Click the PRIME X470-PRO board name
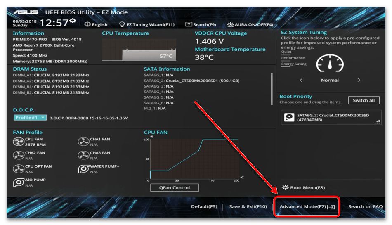Viewport: 392px width, 225px height. pyautogui.click(x=30, y=39)
